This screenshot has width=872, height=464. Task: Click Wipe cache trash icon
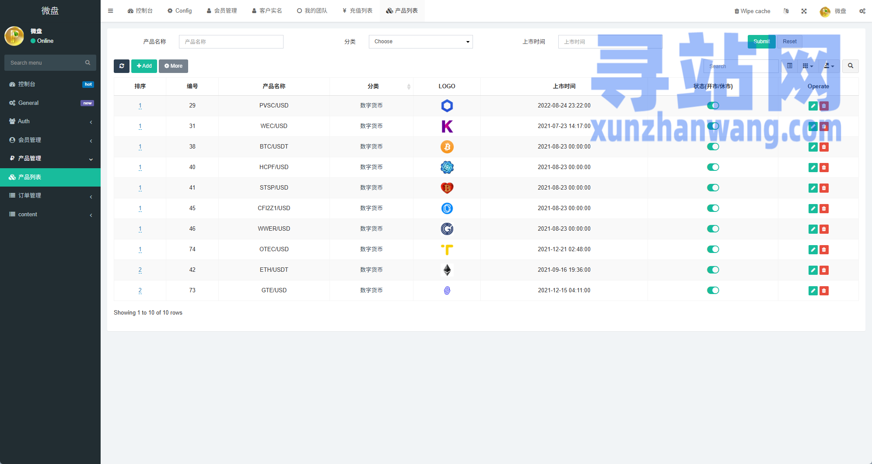coord(737,11)
